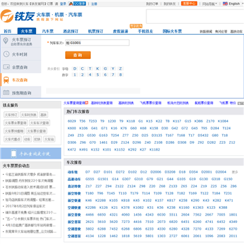Choose letter index T
Viewport: 244px width, 244px height.
tap(90, 68)
